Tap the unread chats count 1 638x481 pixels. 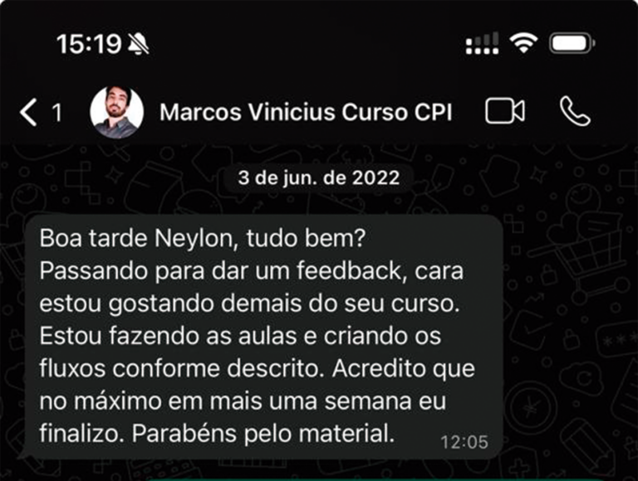click(57, 113)
